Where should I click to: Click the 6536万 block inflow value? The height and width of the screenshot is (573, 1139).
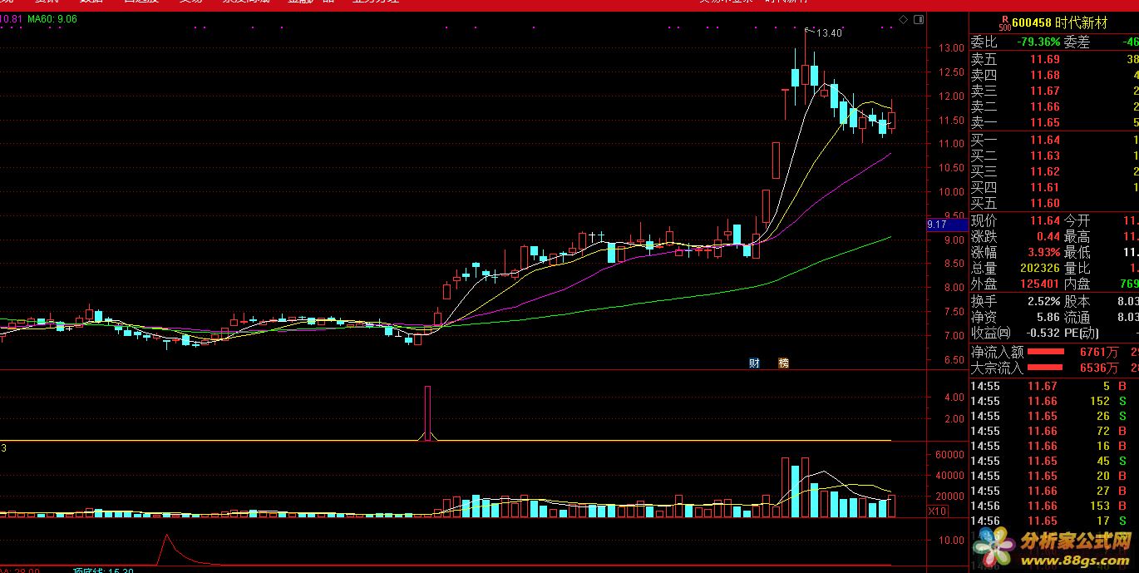[1099, 368]
